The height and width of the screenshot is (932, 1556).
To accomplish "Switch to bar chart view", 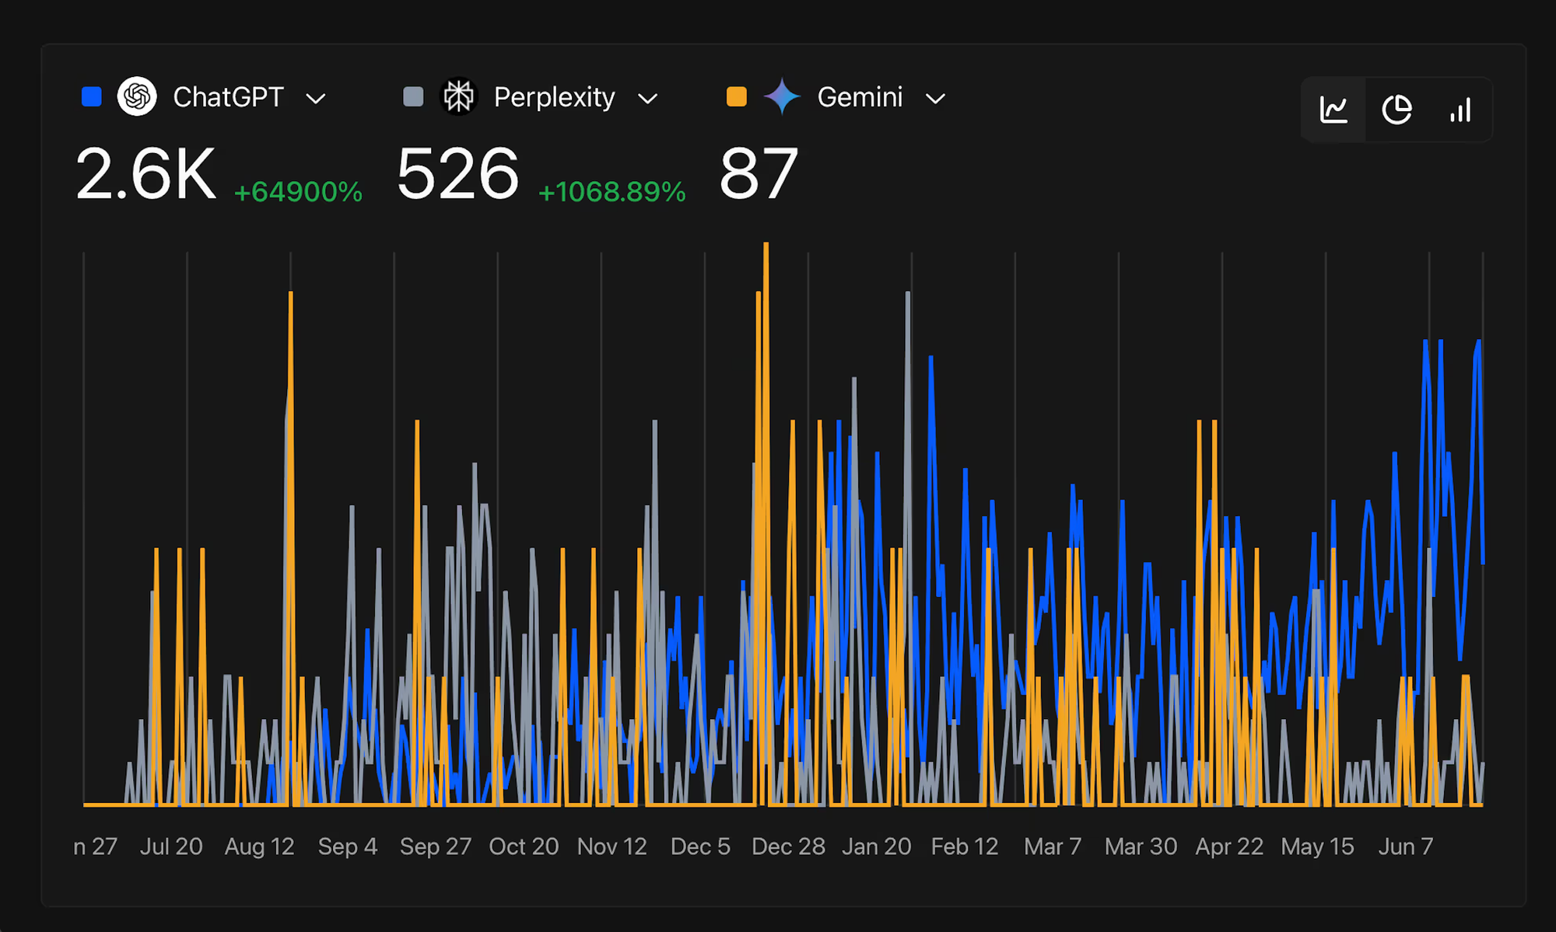I will (x=1460, y=110).
